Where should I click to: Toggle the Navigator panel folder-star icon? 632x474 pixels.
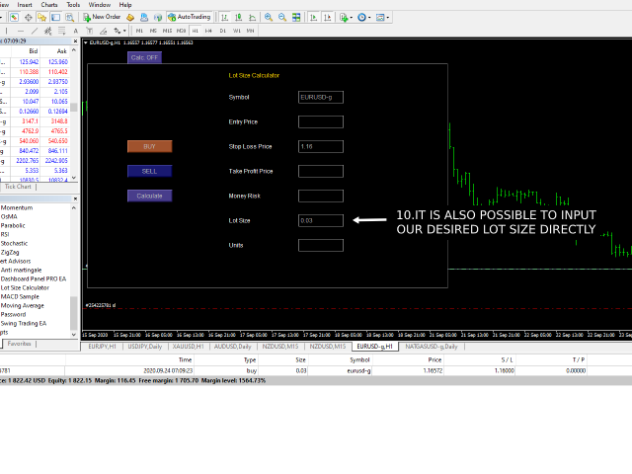pyautogui.click(x=41, y=17)
